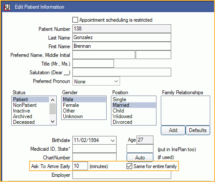The image size is (215, 182).
Task: Click into the Last Name field
Action: (x=122, y=37)
